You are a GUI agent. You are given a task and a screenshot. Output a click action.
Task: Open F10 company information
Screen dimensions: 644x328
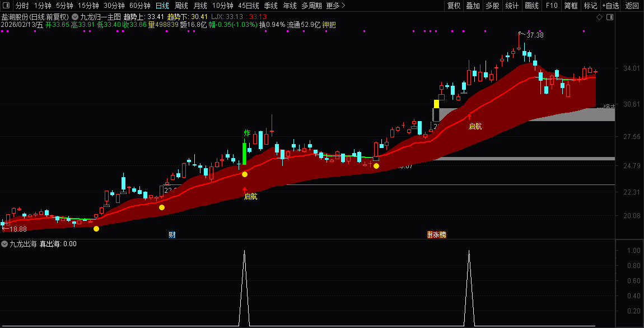point(552,6)
